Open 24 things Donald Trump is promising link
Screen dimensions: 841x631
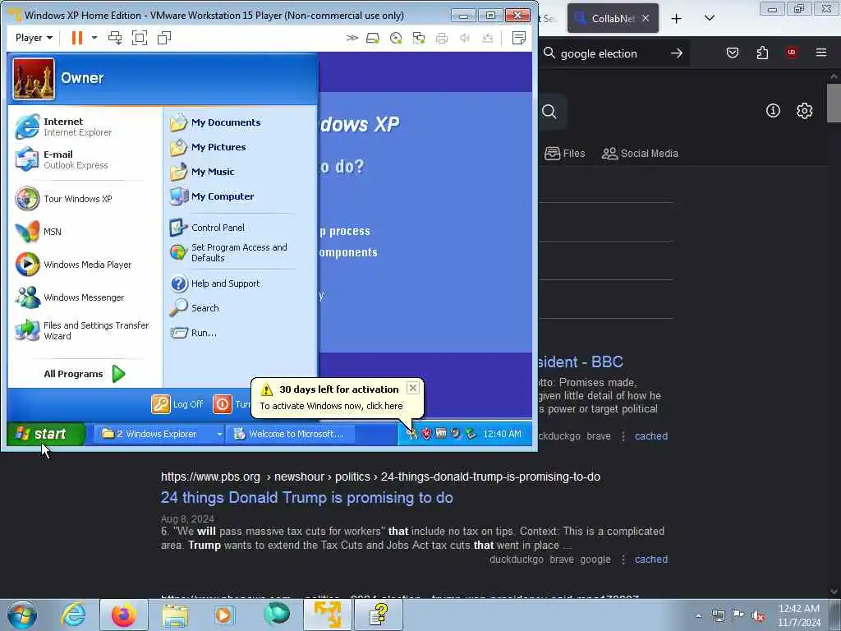[307, 497]
